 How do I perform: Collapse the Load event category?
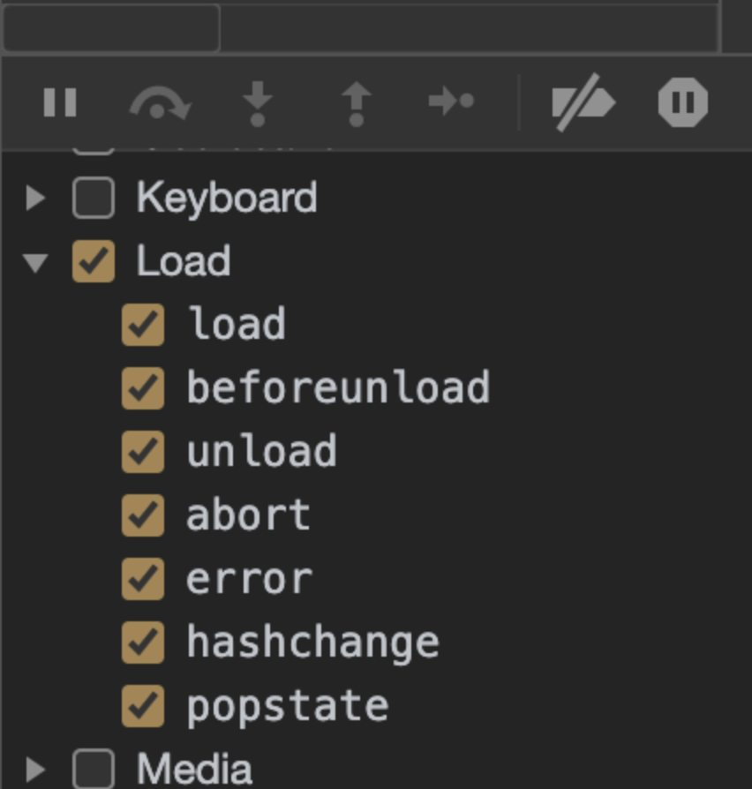[x=35, y=263]
